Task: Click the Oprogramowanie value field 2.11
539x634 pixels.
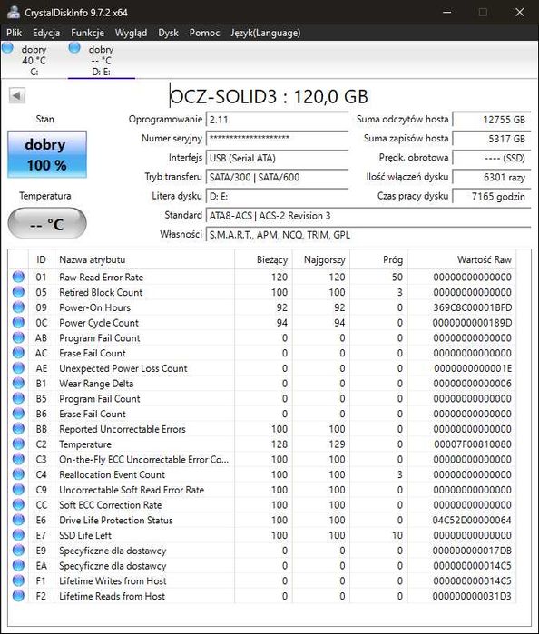Action: (277, 120)
